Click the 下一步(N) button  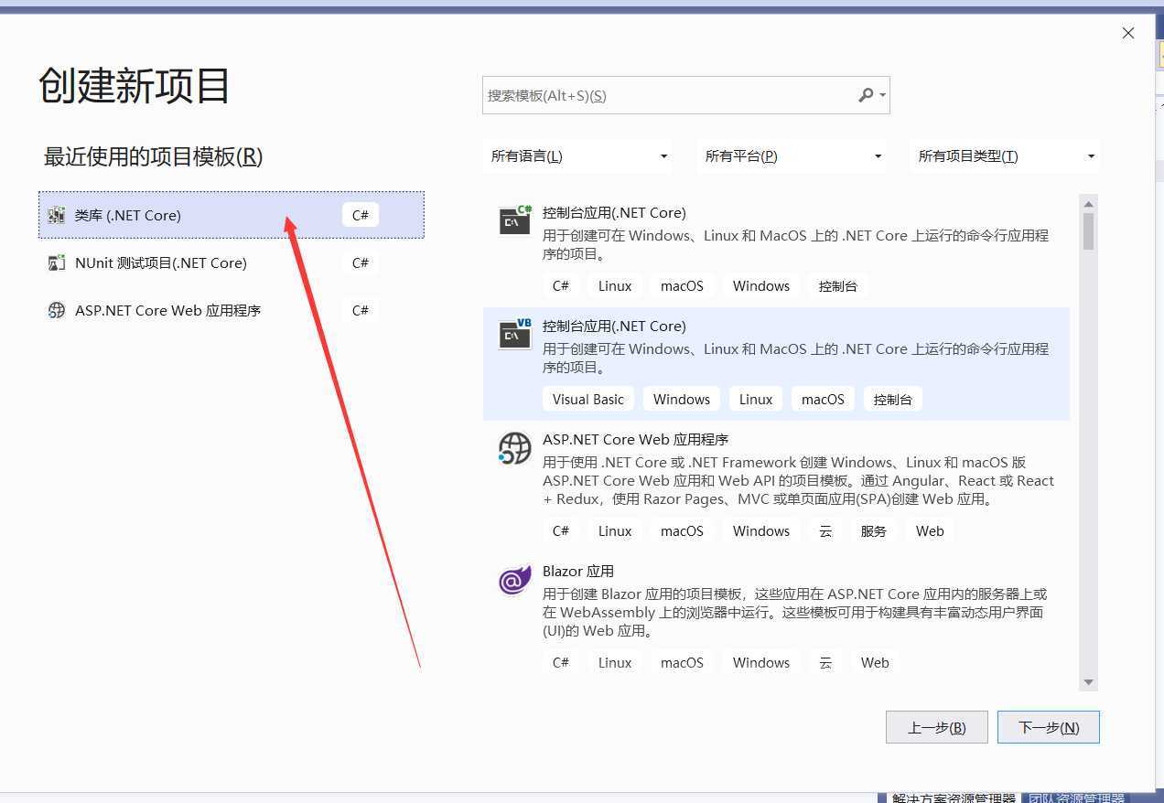point(1049,728)
